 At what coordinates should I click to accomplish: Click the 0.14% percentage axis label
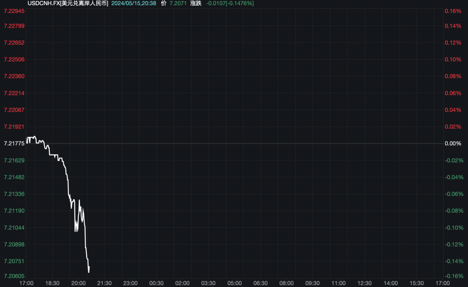click(453, 26)
